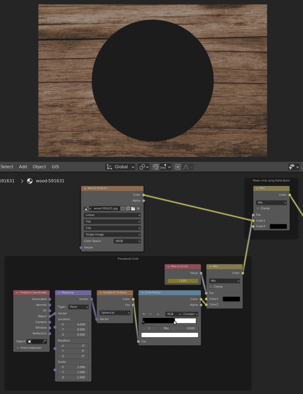Change Spherical mode on Gradient Texture

(114, 313)
